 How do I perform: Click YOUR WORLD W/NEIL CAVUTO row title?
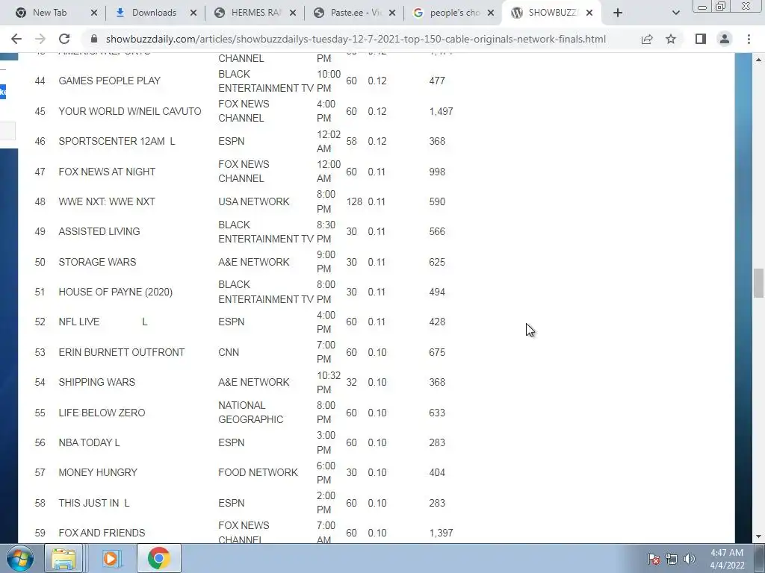tap(130, 112)
